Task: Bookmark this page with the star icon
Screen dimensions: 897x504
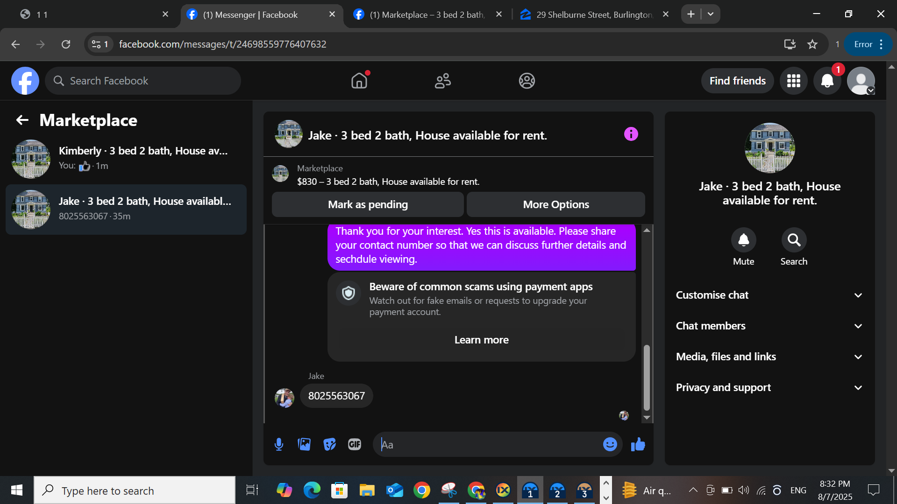Action: point(812,44)
